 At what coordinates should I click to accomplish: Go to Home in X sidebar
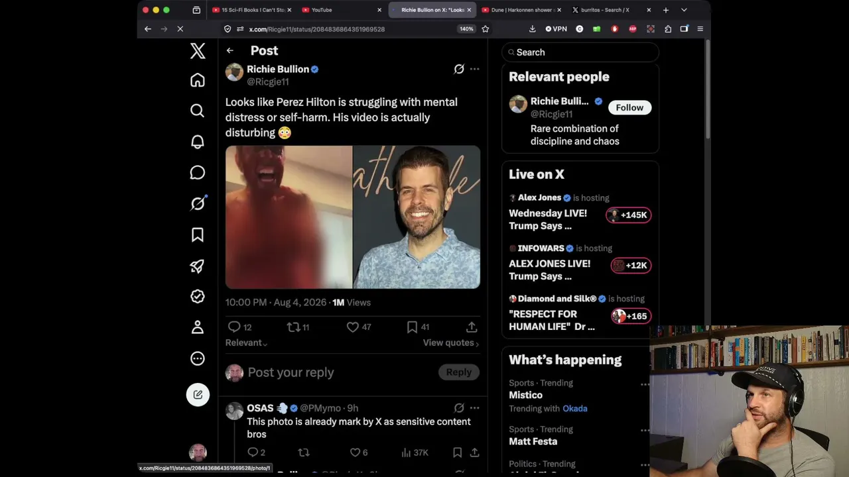(198, 80)
